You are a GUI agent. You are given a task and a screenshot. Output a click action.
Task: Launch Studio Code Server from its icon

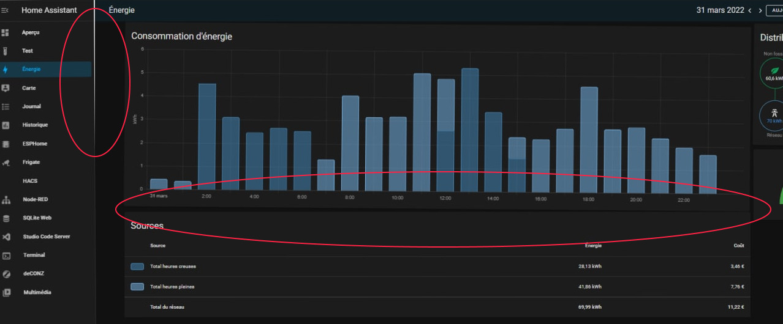click(x=6, y=237)
